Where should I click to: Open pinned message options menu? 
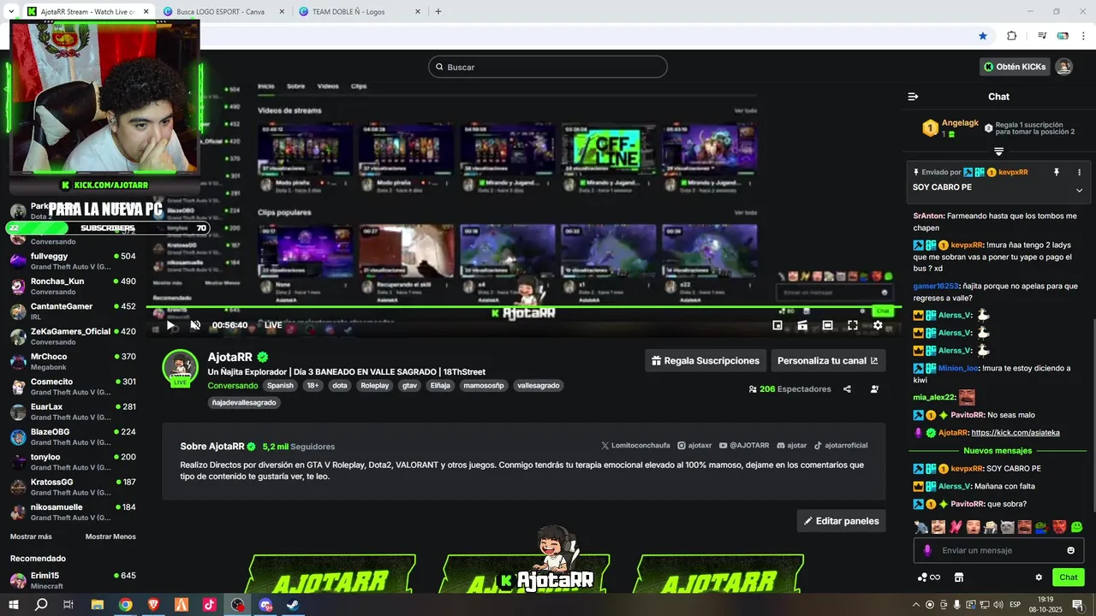[x=1079, y=172]
